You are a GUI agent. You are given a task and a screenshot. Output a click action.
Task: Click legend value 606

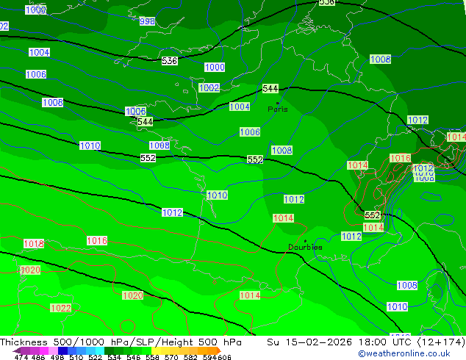[224, 357]
